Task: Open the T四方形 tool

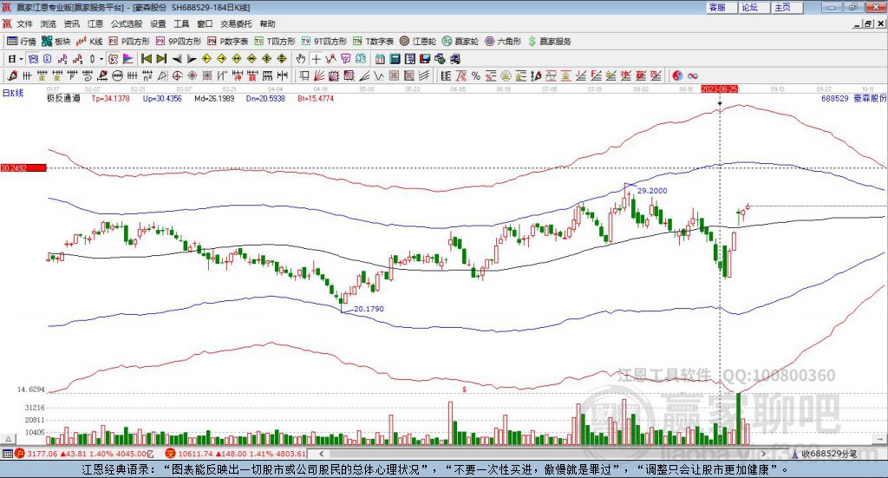Action: pyautogui.click(x=275, y=42)
